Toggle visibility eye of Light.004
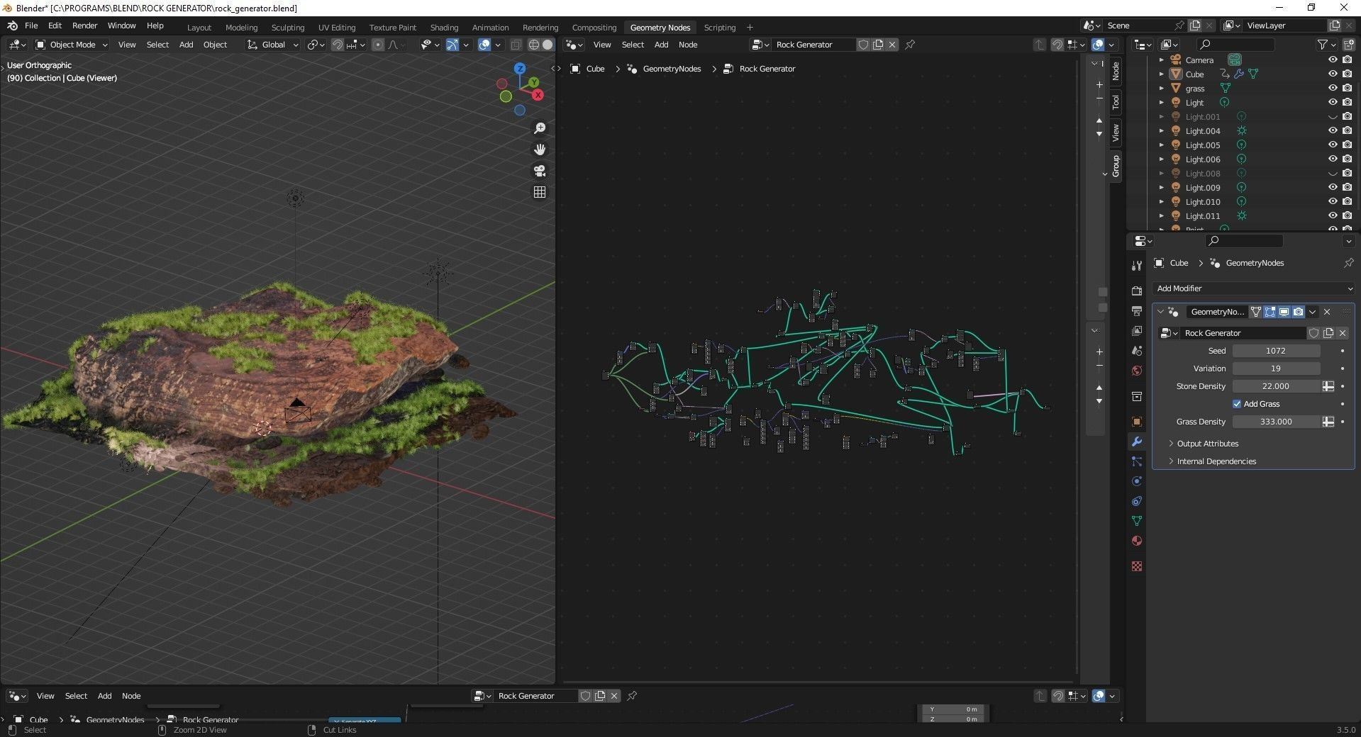 [1333, 131]
